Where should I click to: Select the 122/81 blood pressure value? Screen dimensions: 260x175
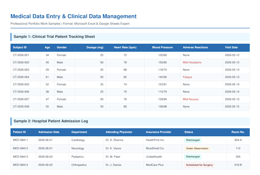(x=162, y=84)
